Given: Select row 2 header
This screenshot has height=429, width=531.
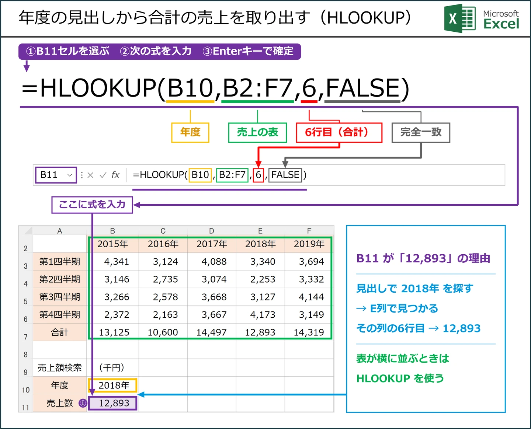Looking at the screenshot, I should pyautogui.click(x=26, y=244).
